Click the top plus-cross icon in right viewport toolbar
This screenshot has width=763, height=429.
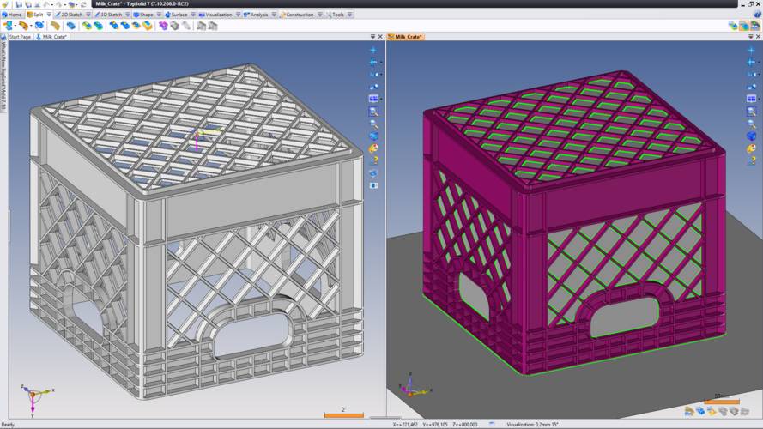click(752, 51)
